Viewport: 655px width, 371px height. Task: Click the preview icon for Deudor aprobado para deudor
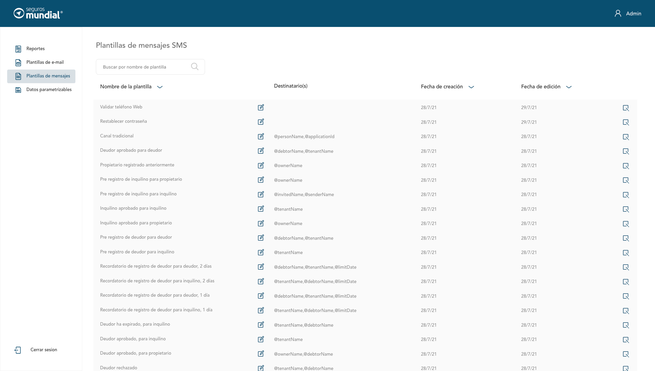626,151
